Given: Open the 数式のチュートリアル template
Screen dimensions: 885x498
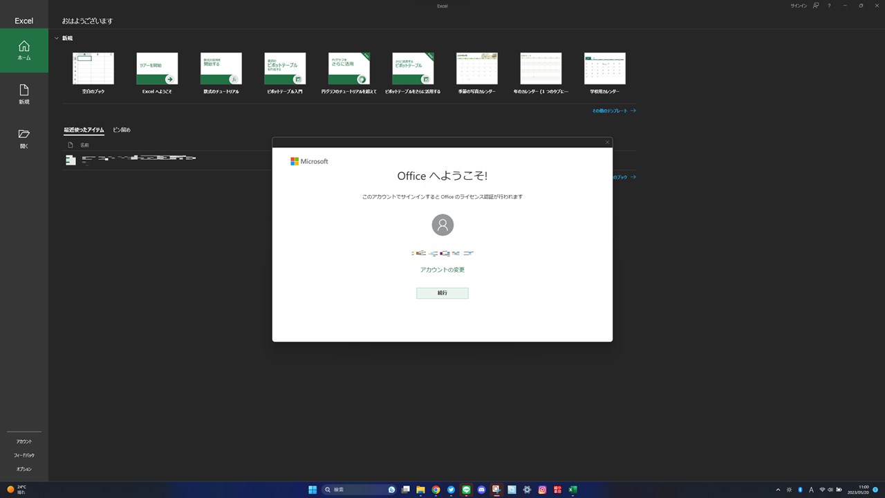Looking at the screenshot, I should [x=221, y=73].
